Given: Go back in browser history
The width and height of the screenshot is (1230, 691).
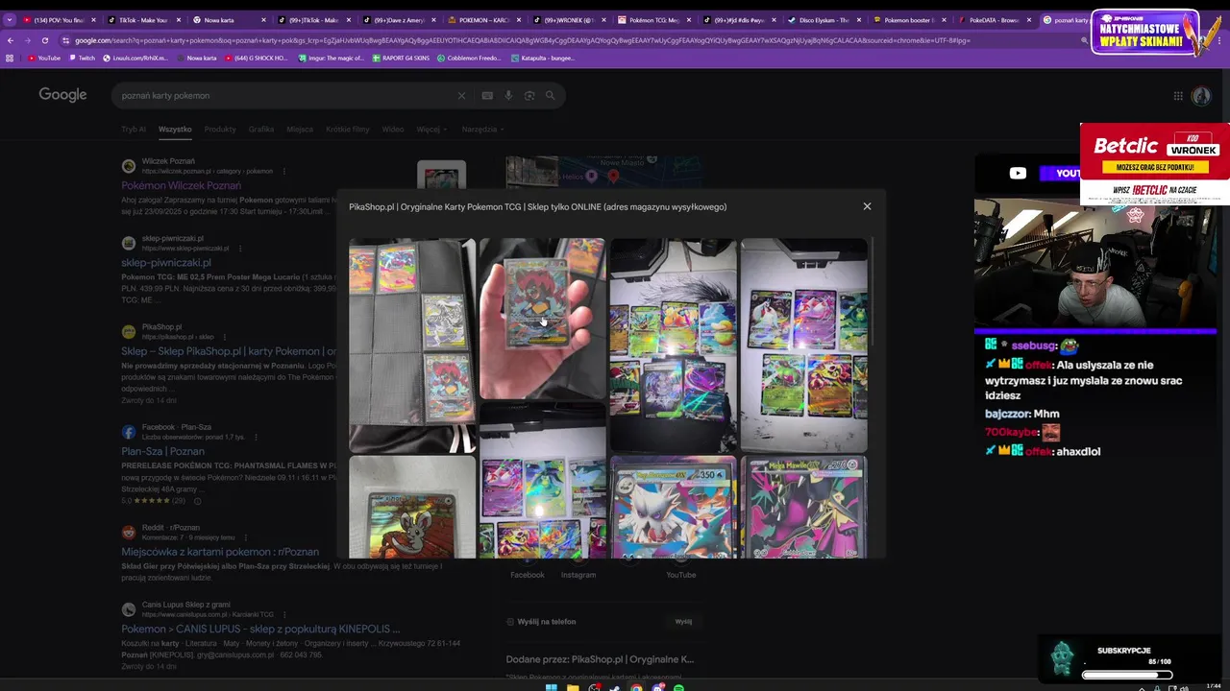Looking at the screenshot, I should (x=11, y=40).
